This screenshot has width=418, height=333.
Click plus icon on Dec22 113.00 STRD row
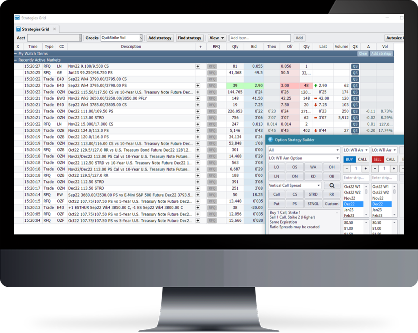[198, 118]
